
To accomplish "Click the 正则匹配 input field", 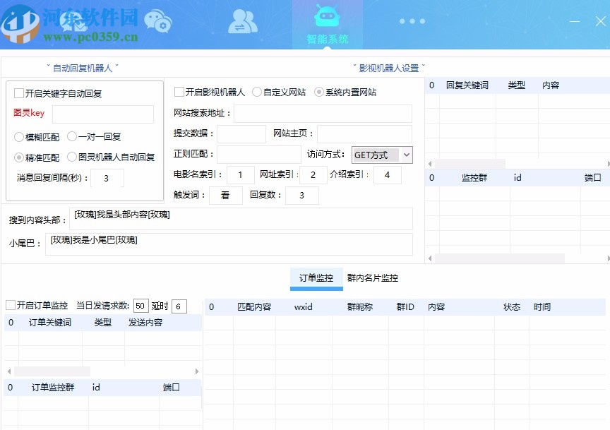I will tap(259, 155).
